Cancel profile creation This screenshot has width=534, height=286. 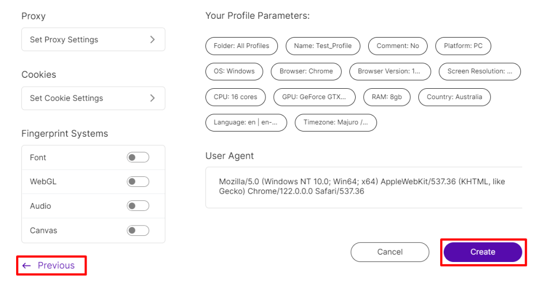point(390,252)
